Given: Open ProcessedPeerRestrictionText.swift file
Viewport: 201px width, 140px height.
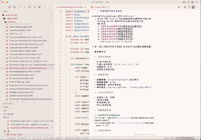Looking at the screenshot, I should click(x=26, y=89).
